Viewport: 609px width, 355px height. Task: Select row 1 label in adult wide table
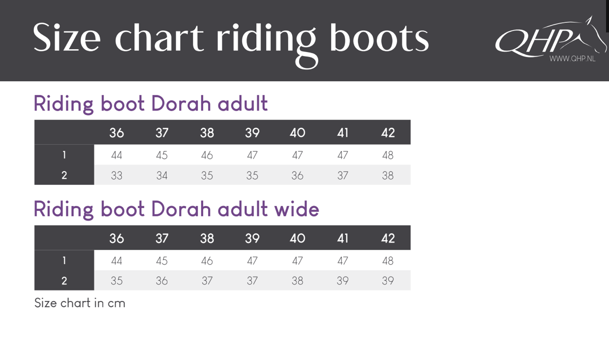click(64, 261)
